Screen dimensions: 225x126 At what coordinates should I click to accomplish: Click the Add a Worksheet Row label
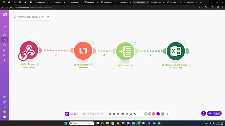[176, 68]
